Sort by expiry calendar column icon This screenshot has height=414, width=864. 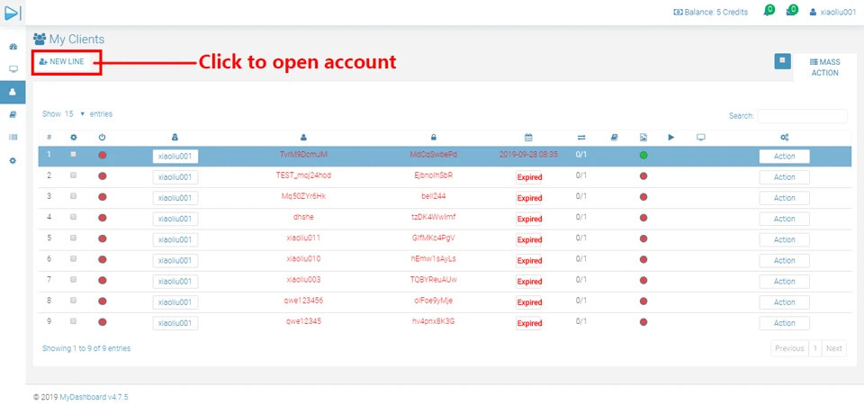[528, 138]
